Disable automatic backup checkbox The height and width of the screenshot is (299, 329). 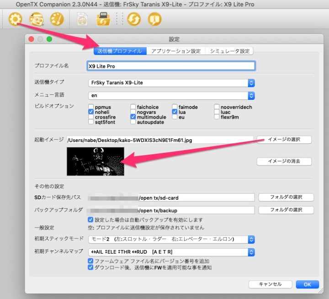(x=90, y=219)
